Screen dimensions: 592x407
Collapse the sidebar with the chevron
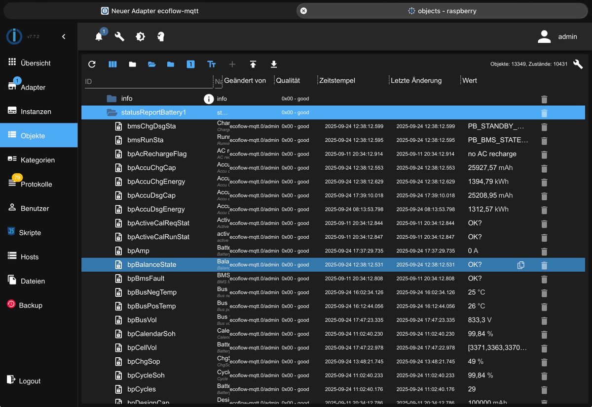[64, 36]
